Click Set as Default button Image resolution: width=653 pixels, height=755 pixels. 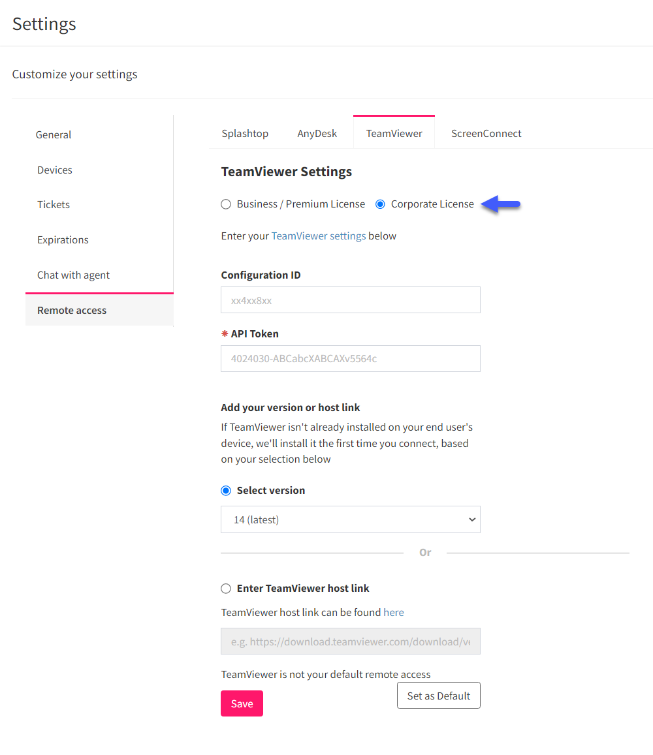(439, 696)
